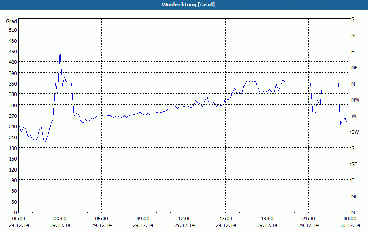Click the y-axis value 360
Image resolution: width=368 pixels, height=230 pixels.
(13, 84)
